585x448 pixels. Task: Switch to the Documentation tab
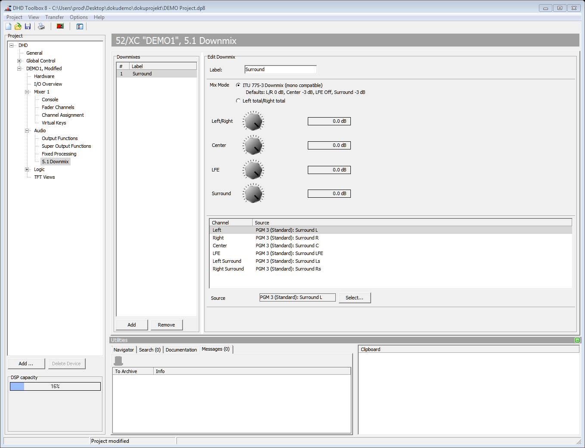pos(181,350)
